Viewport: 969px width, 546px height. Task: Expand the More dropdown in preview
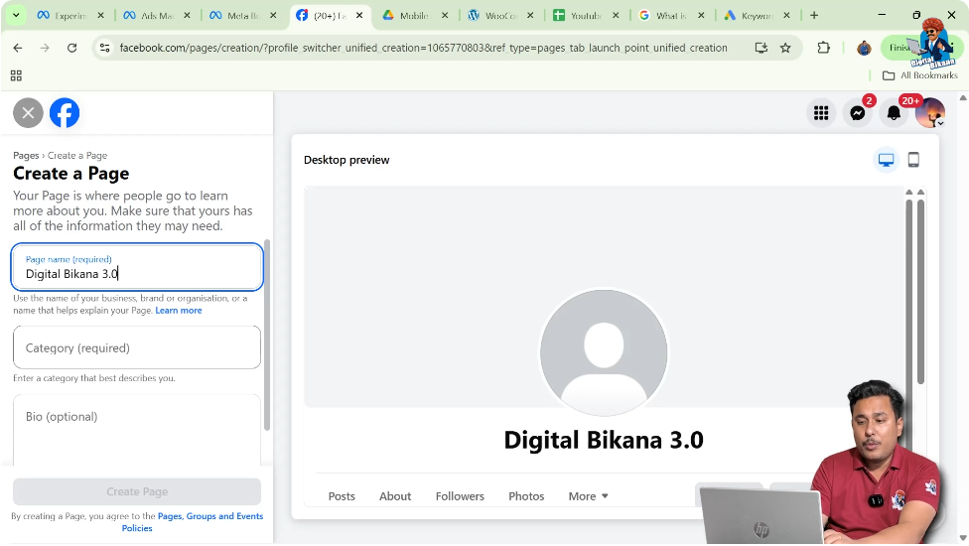point(589,496)
